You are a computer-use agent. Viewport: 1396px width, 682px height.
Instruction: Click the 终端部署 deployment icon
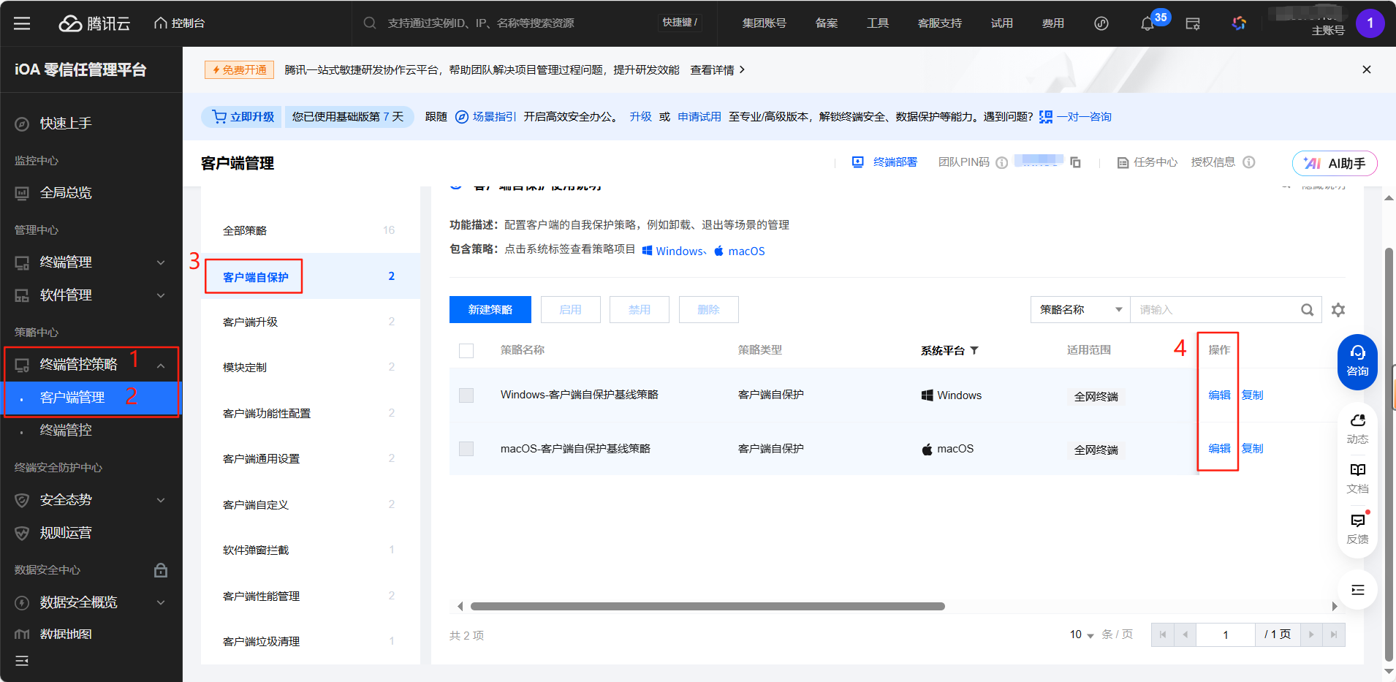[857, 162]
